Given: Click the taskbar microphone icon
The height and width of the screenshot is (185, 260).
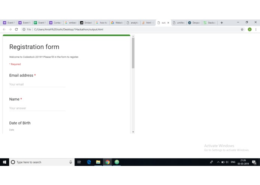Looking at the screenshot, I should 71,162.
